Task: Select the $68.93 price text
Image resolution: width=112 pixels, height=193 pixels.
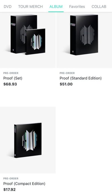Action: point(10,84)
